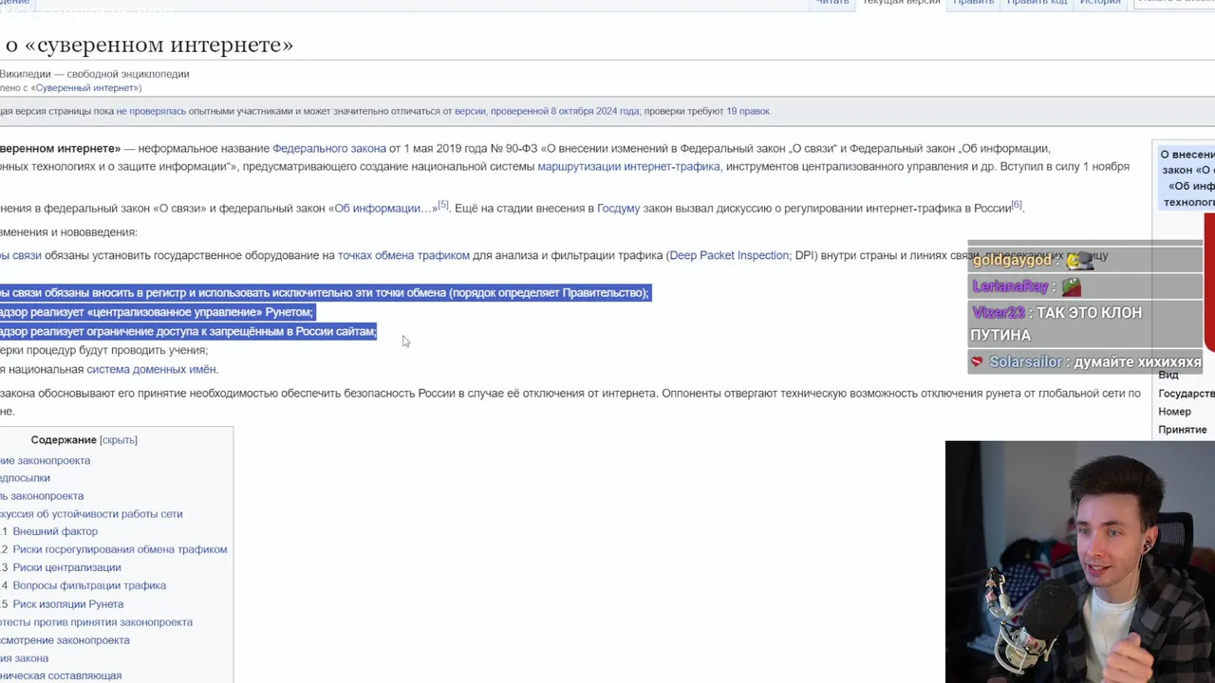1215x683 pixels.
Task: Open 'маршрутизации интернет-трафика' link
Action: [x=628, y=167]
